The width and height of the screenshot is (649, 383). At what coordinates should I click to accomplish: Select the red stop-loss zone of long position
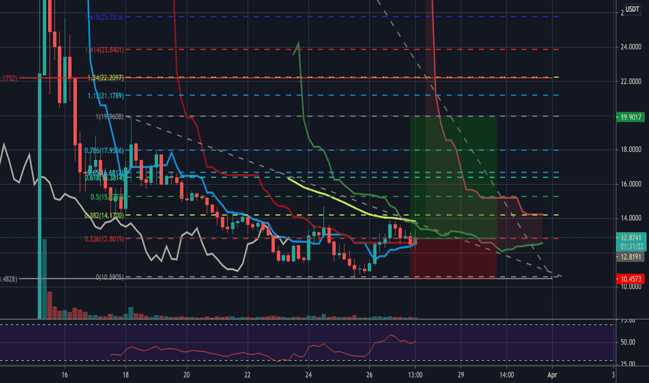[453, 258]
